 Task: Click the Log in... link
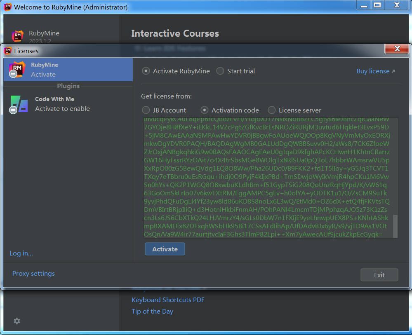pyautogui.click(x=21, y=253)
